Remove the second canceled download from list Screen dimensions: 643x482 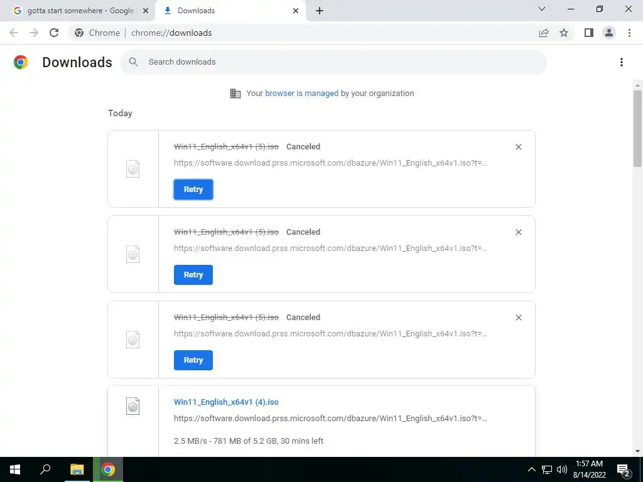pos(518,232)
